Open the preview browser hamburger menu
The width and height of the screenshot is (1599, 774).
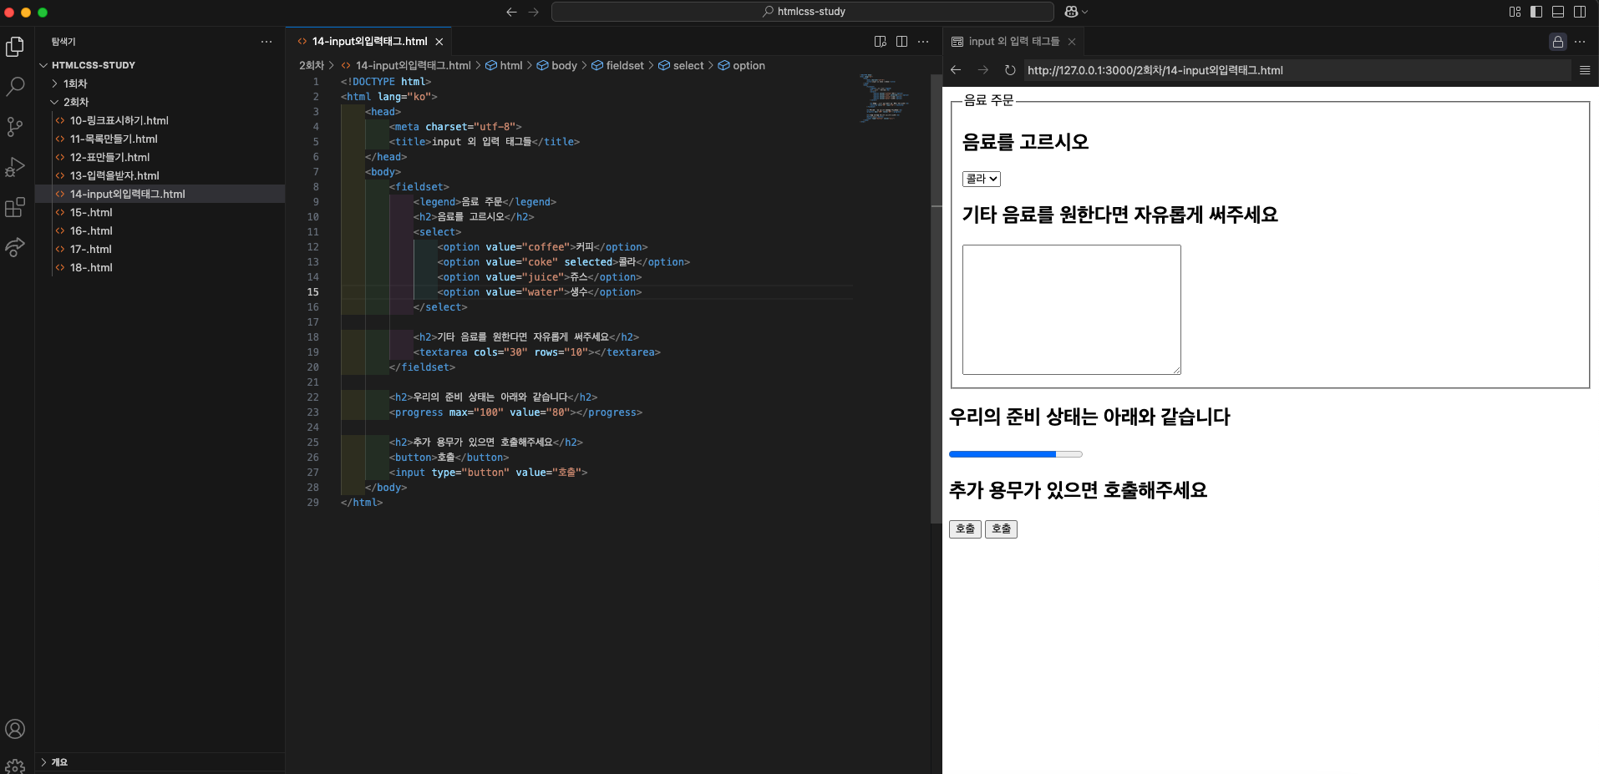pos(1585,70)
